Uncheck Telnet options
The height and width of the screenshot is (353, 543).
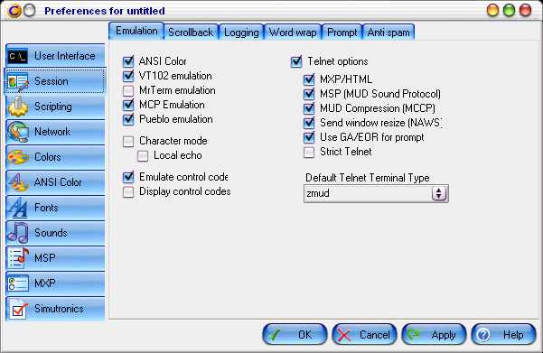click(296, 61)
